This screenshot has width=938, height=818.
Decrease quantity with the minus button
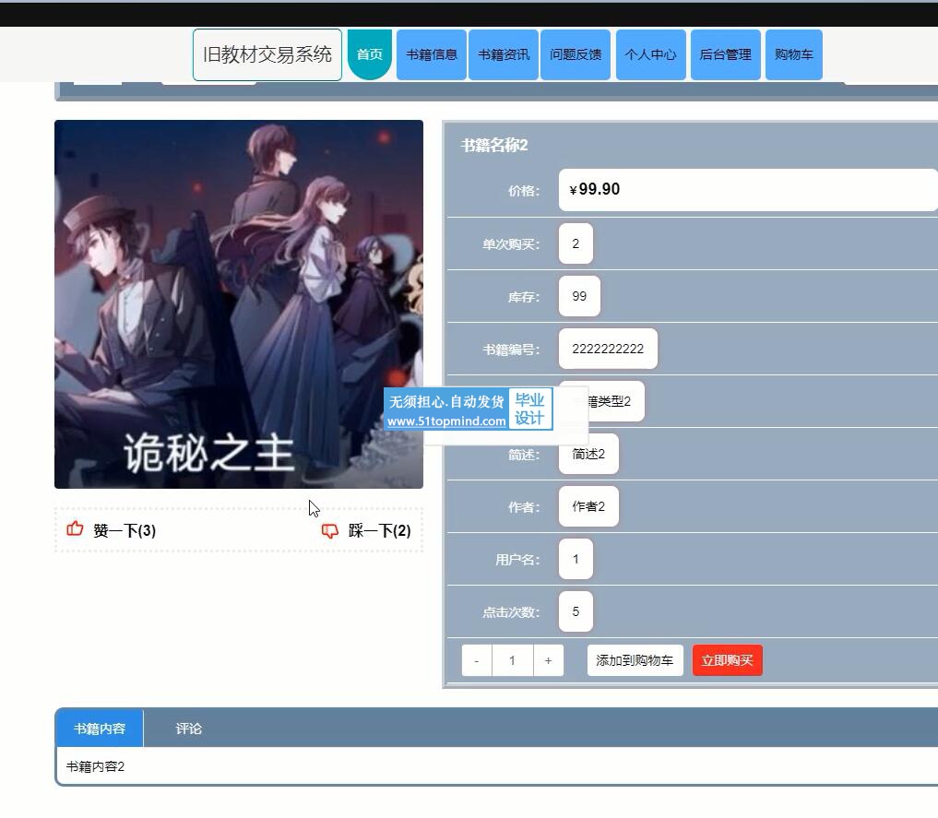[x=477, y=660]
